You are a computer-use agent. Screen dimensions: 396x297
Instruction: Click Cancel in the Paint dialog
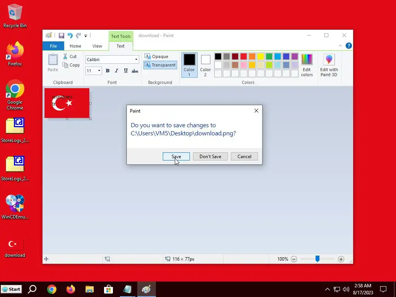point(244,156)
